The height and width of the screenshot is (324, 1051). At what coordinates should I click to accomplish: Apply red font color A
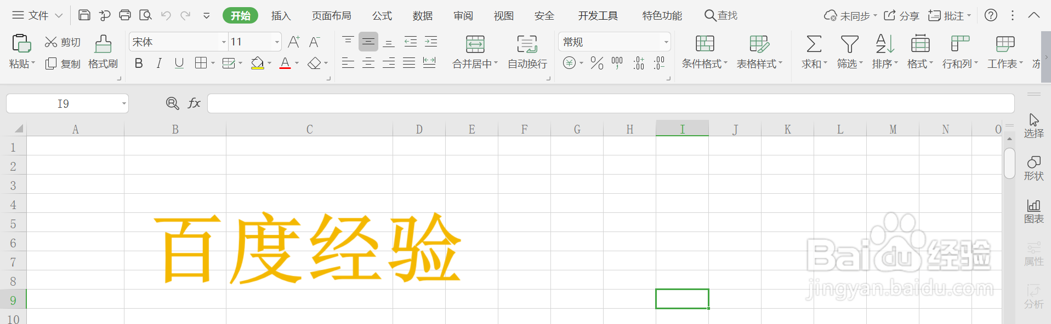click(x=285, y=63)
